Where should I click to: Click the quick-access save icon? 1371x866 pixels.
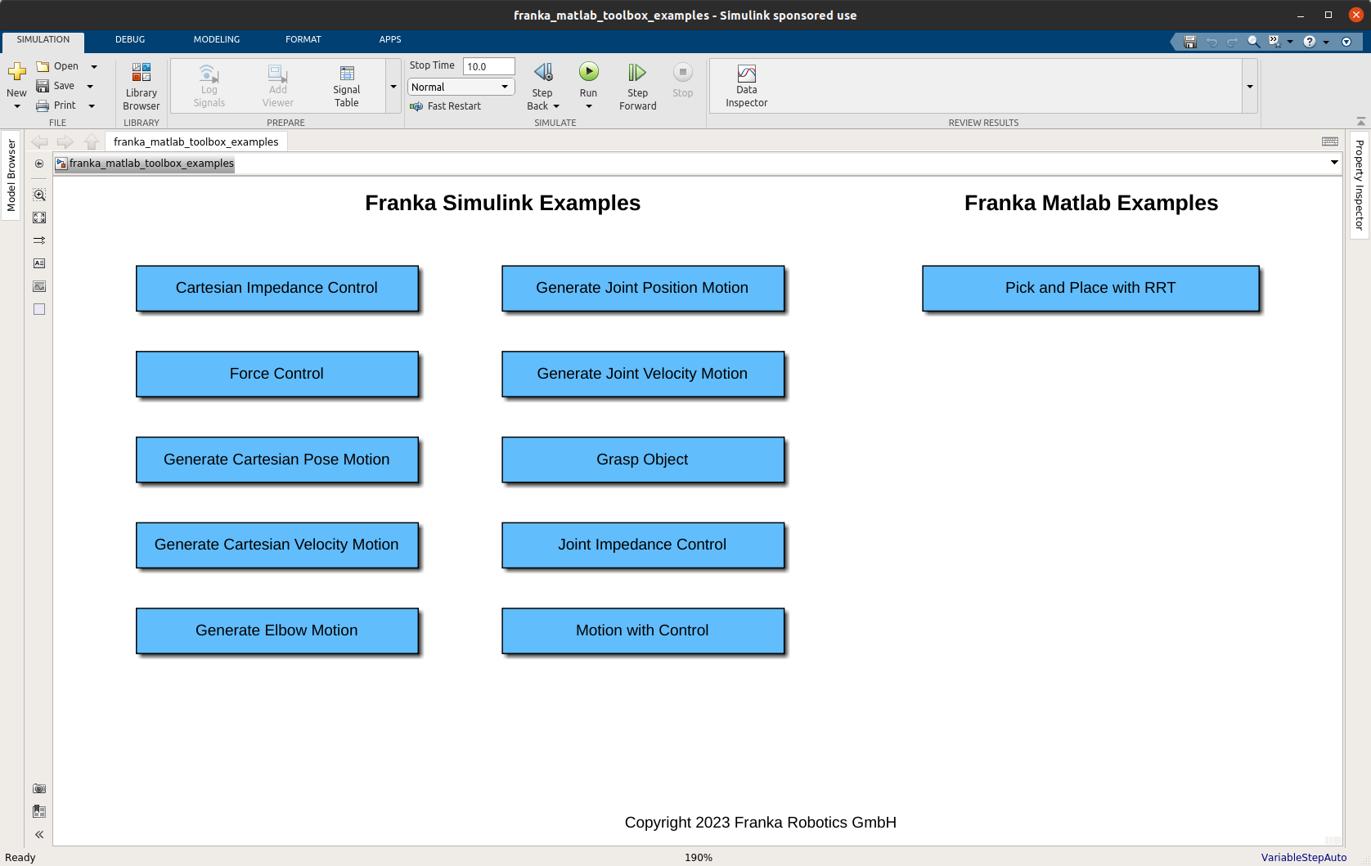(x=1190, y=41)
